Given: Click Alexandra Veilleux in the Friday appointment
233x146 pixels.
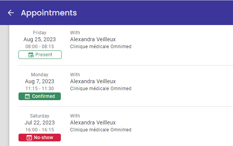Looking at the screenshot, I should point(93,39).
